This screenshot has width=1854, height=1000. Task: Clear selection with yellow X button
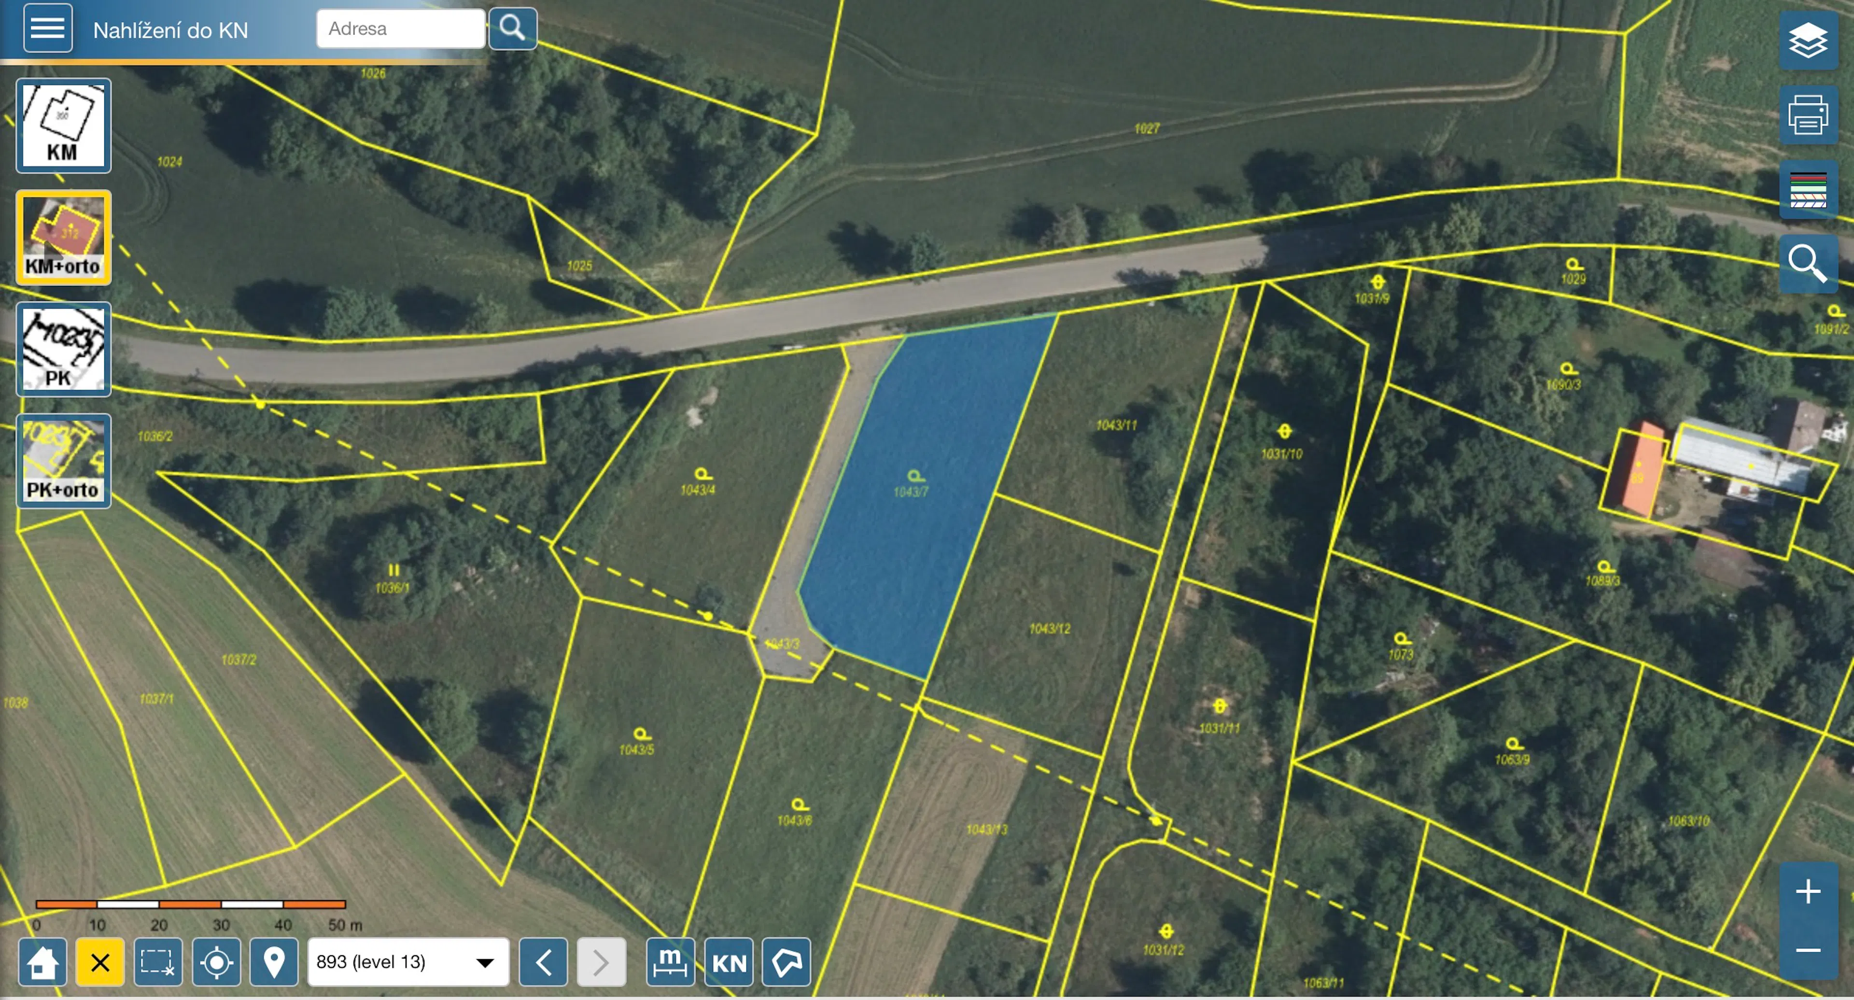click(x=100, y=962)
